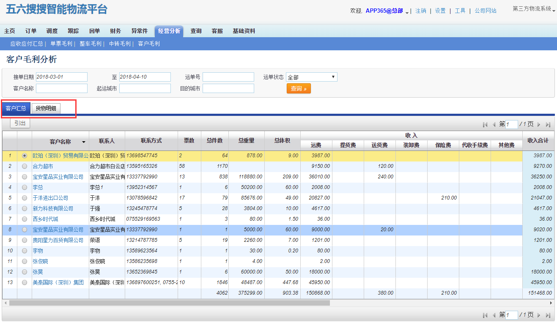Click the 注销 logout link
This screenshot has height=323, width=557.
tap(421, 11)
